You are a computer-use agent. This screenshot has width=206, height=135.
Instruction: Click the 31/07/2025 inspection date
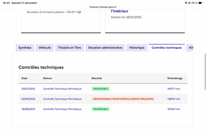[x=28, y=89]
